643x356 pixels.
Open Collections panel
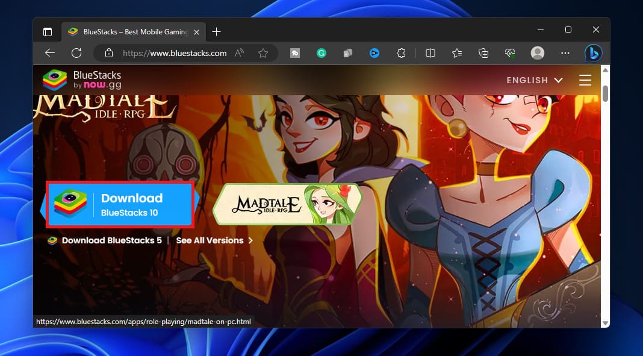[483, 53]
